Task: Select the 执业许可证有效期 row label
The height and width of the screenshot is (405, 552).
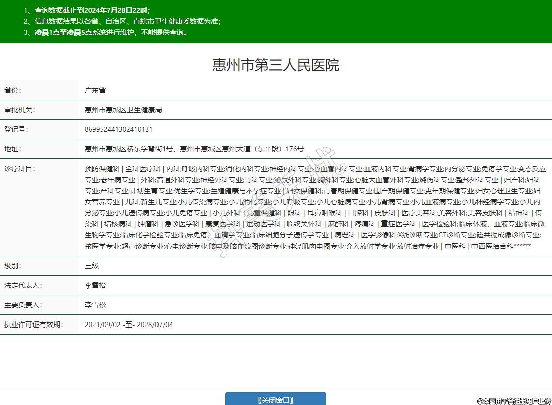Action: 33,325
